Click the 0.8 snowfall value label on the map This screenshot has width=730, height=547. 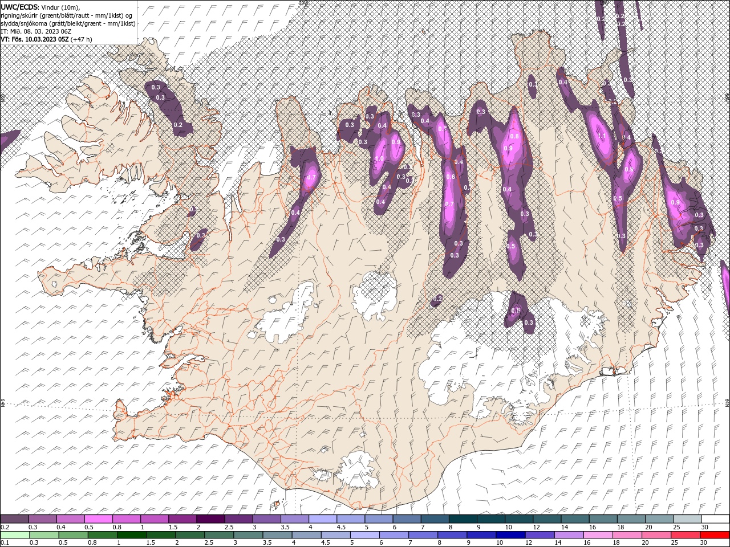point(514,136)
